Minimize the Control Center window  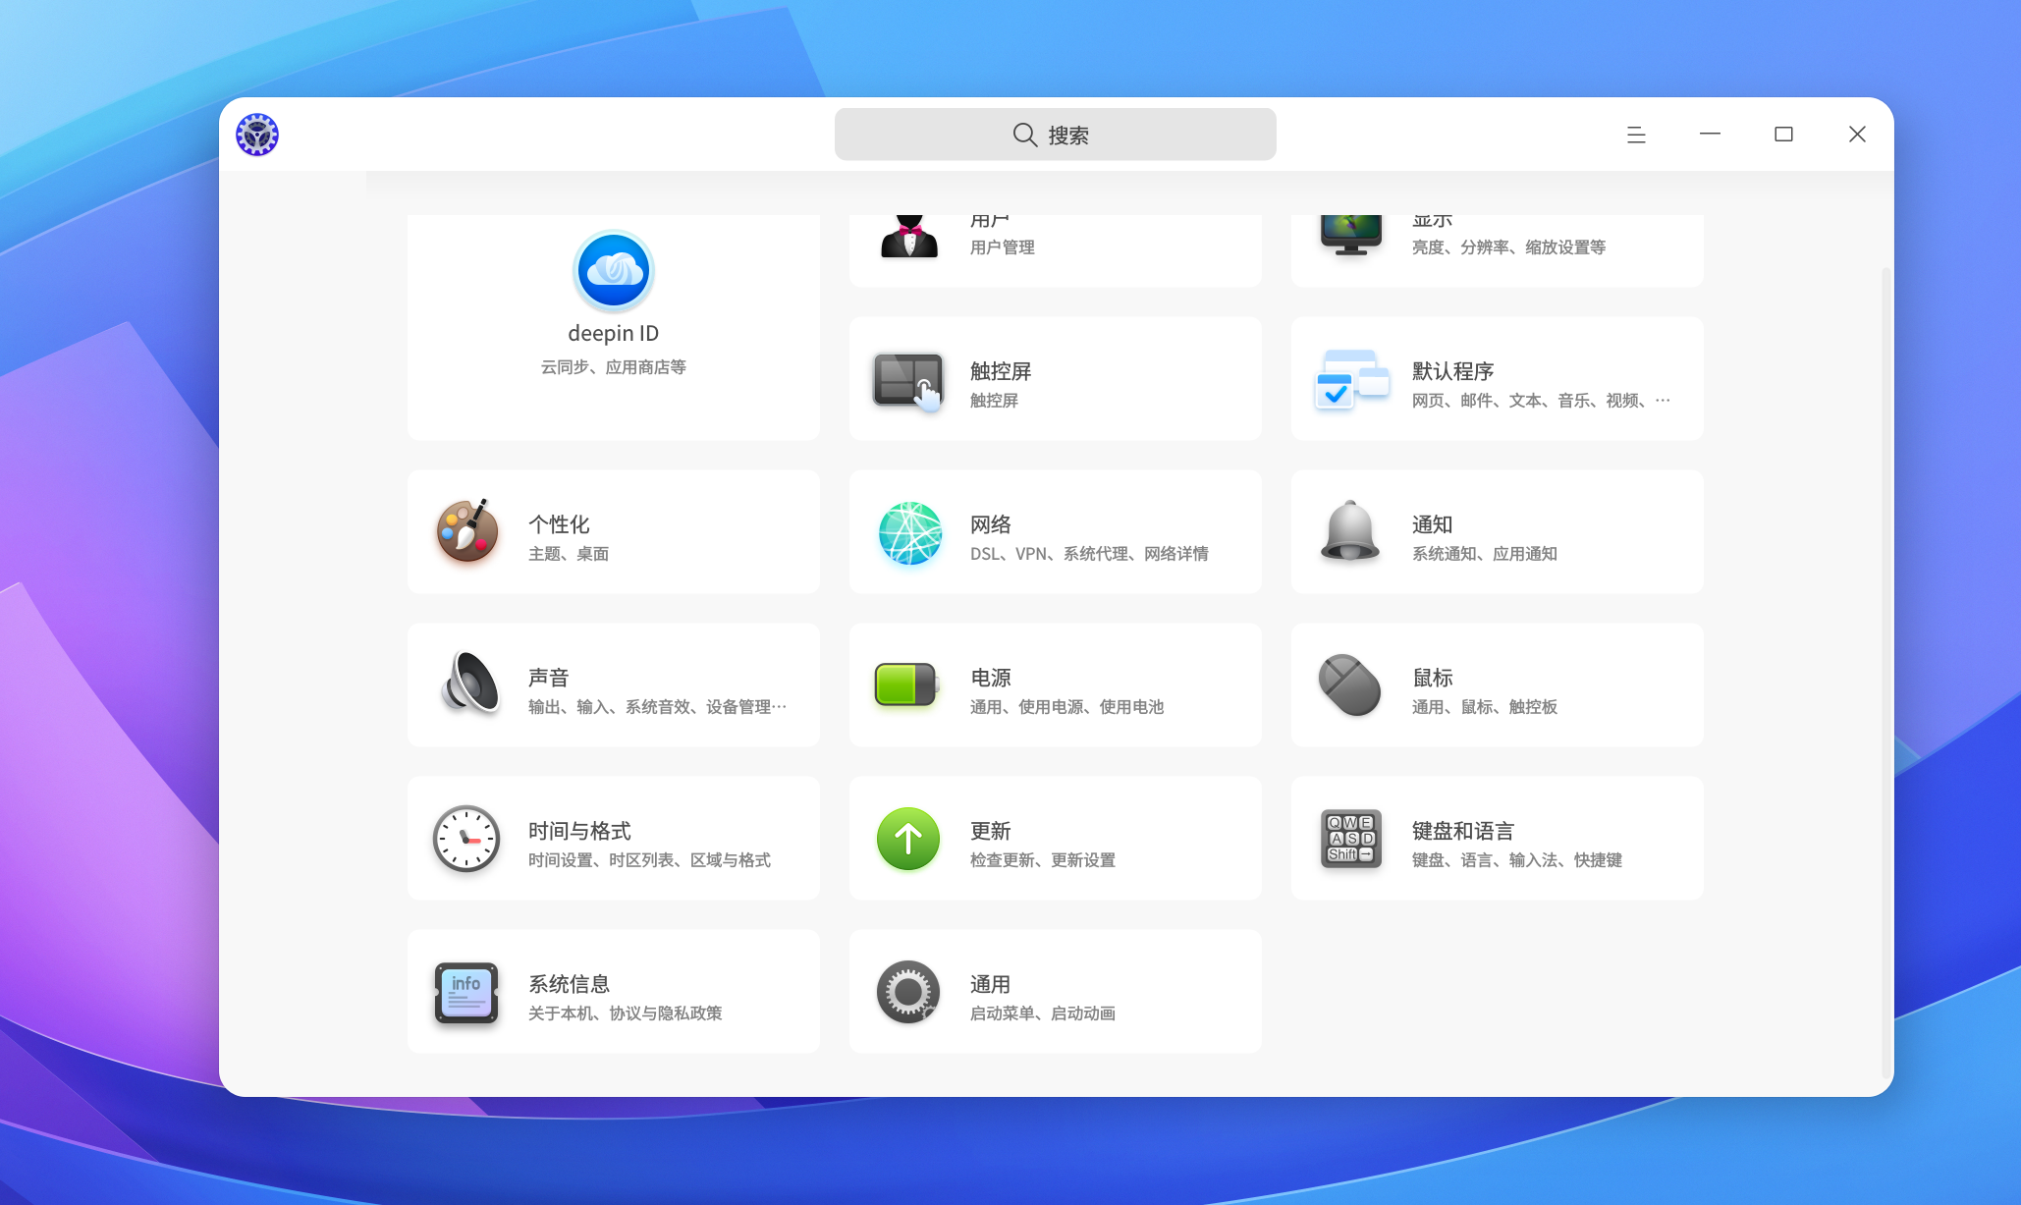[x=1710, y=135]
